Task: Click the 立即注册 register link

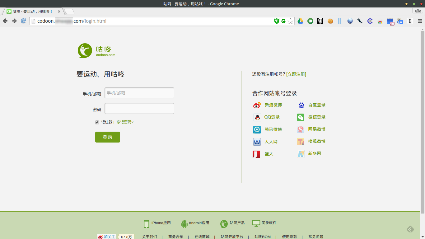Action: pyautogui.click(x=296, y=74)
